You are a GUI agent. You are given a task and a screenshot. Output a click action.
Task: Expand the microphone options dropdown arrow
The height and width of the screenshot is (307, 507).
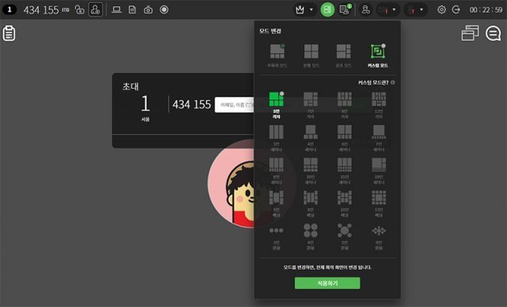(x=421, y=9)
